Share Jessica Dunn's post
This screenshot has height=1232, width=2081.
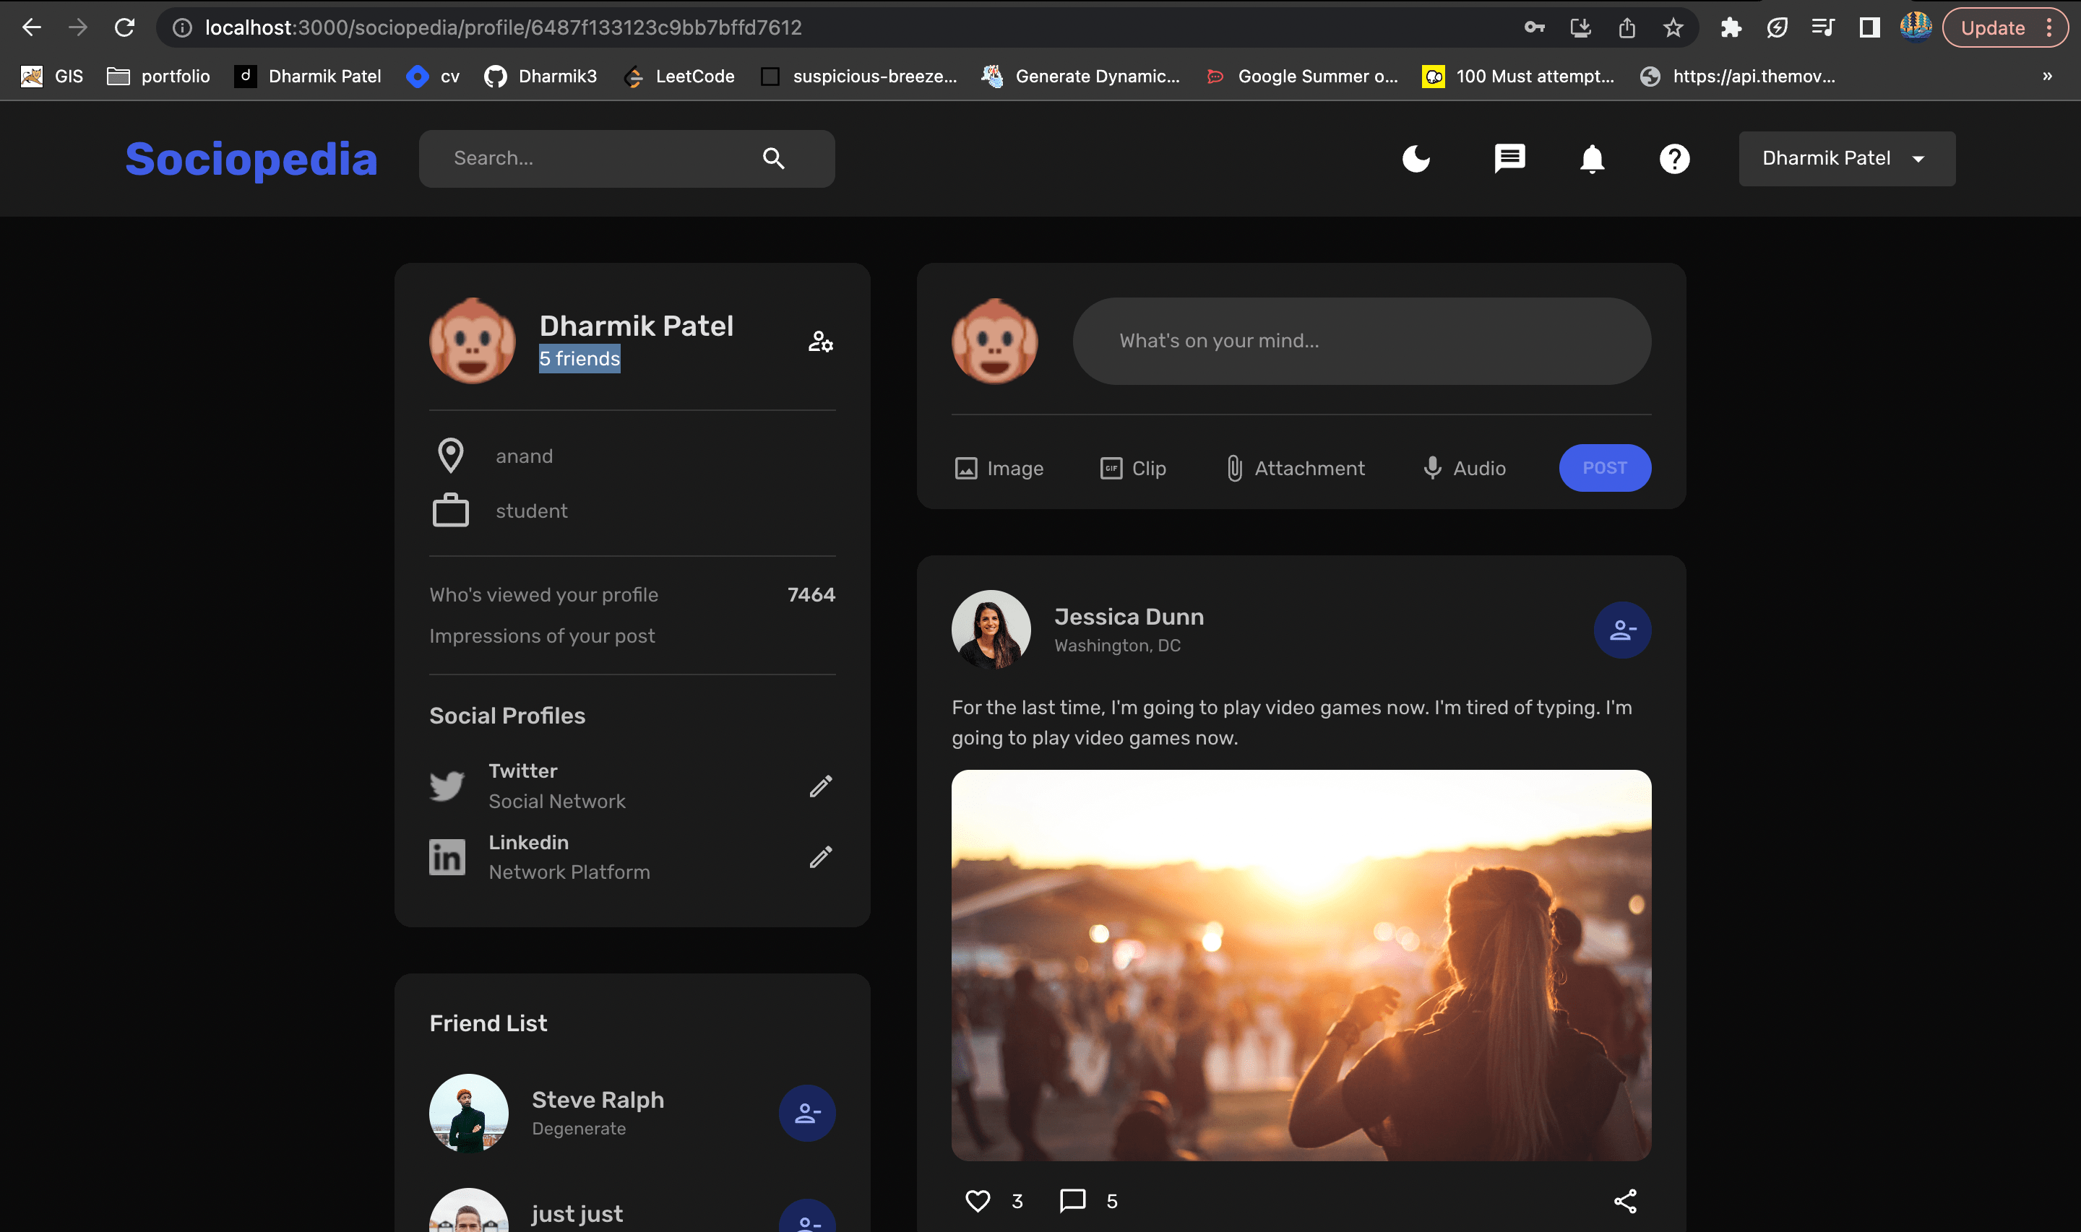(1625, 1200)
